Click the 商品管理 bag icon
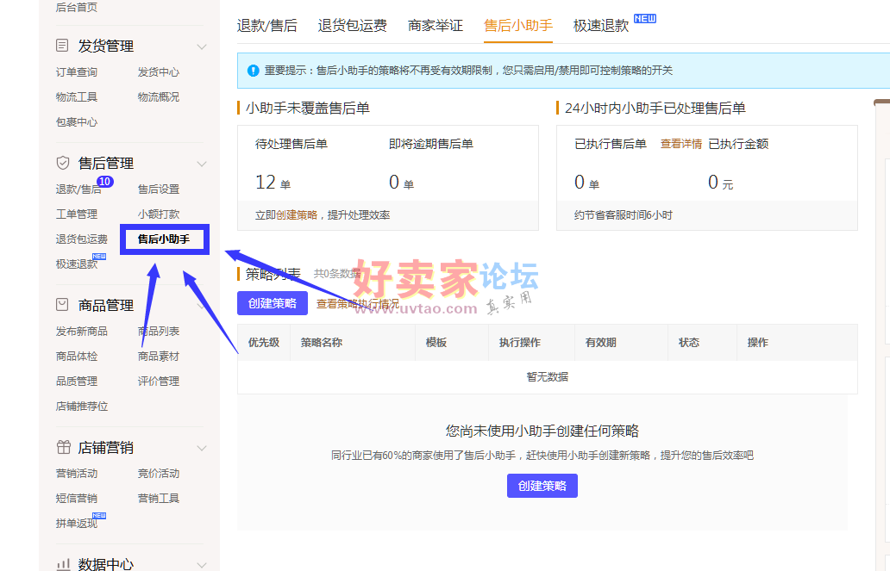The width and height of the screenshot is (890, 571). [62, 305]
